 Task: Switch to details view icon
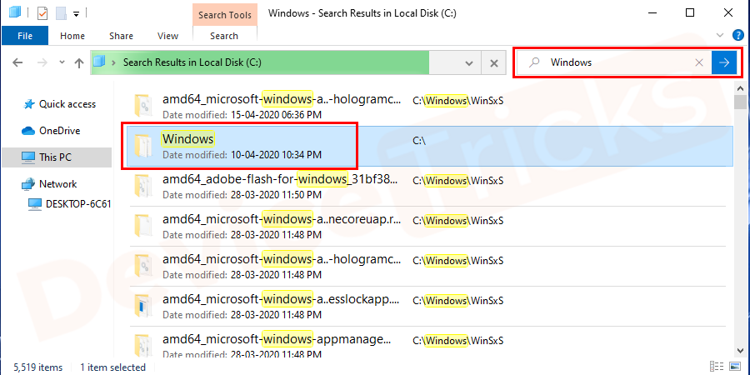coord(716,367)
